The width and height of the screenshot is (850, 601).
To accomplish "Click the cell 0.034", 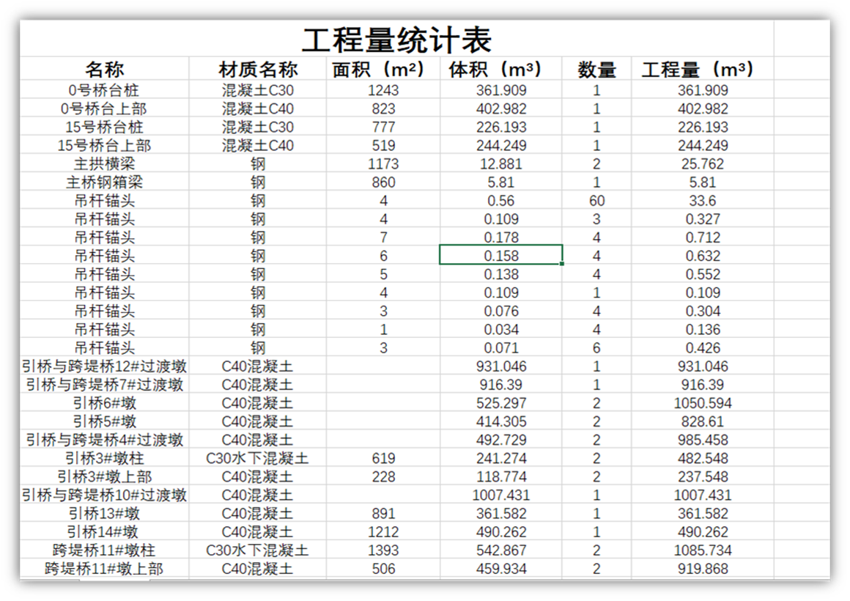I will [x=501, y=329].
